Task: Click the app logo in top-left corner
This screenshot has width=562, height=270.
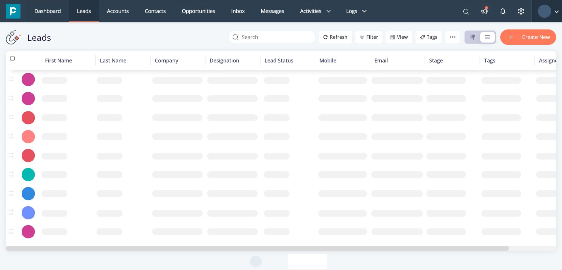Action: coord(13,11)
